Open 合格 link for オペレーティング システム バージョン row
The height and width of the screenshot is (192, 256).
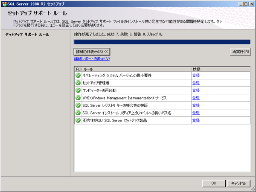(x=196, y=75)
